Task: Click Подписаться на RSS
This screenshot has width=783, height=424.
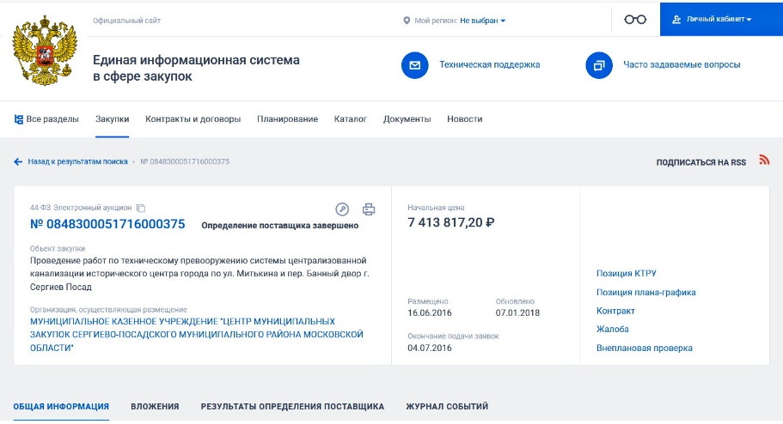Action: [701, 162]
